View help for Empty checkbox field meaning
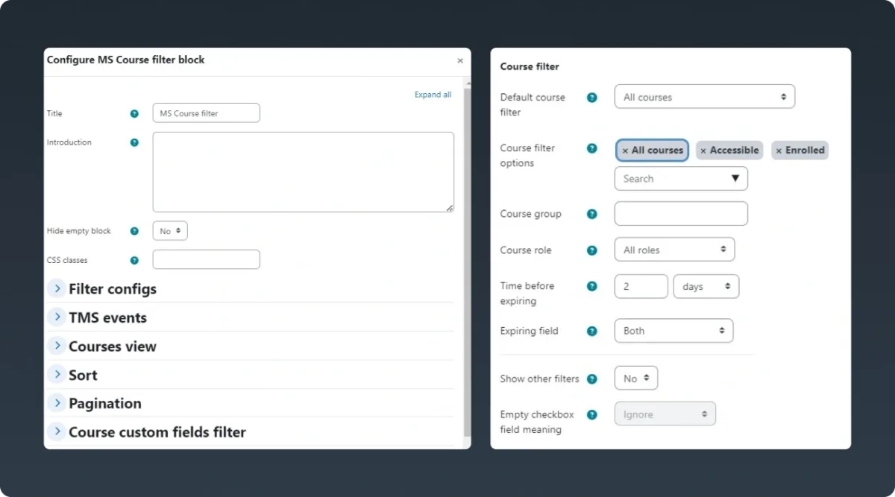 click(592, 415)
